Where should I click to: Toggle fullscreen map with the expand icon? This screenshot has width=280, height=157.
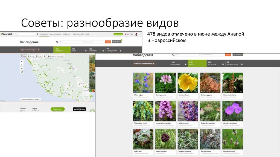(22, 72)
